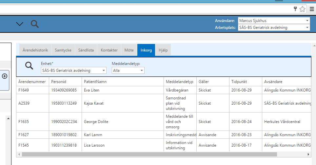This screenshot has width=316, height=165.
Task: Select case number F1635
Action: click(24, 122)
